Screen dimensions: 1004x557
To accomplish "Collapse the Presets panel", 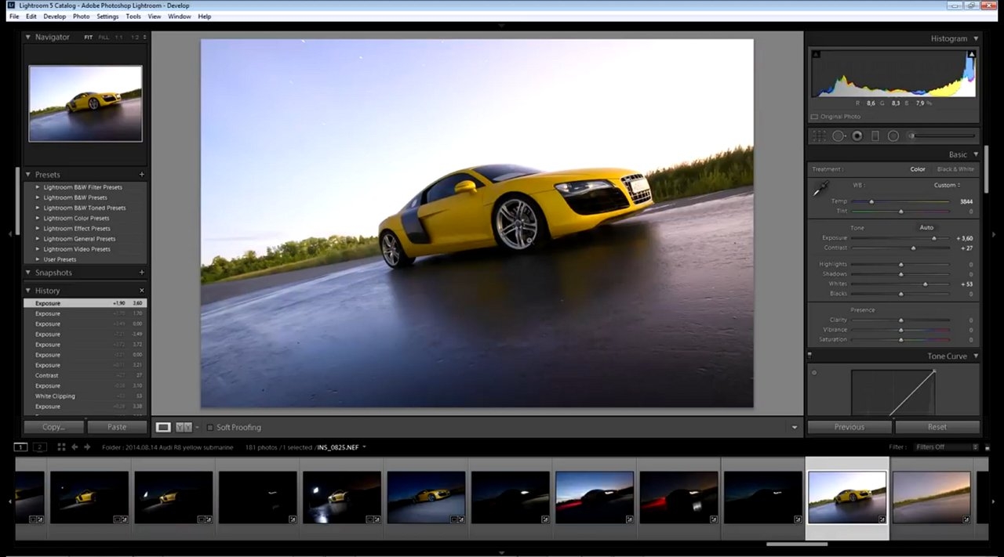I will tap(27, 174).
